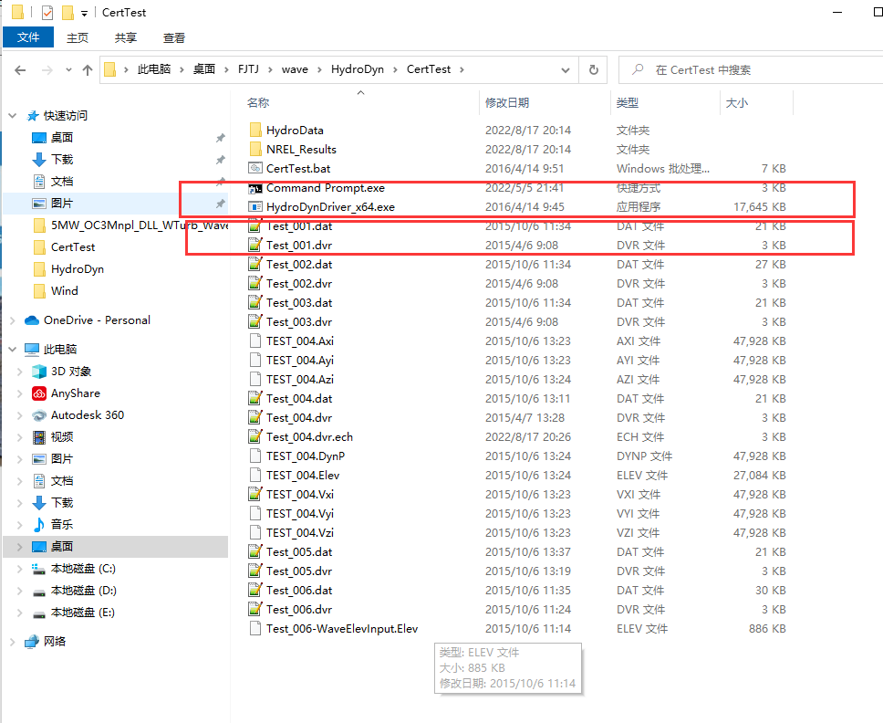The width and height of the screenshot is (883, 723).
Task: Sort by 大小 column header
Action: 736,102
